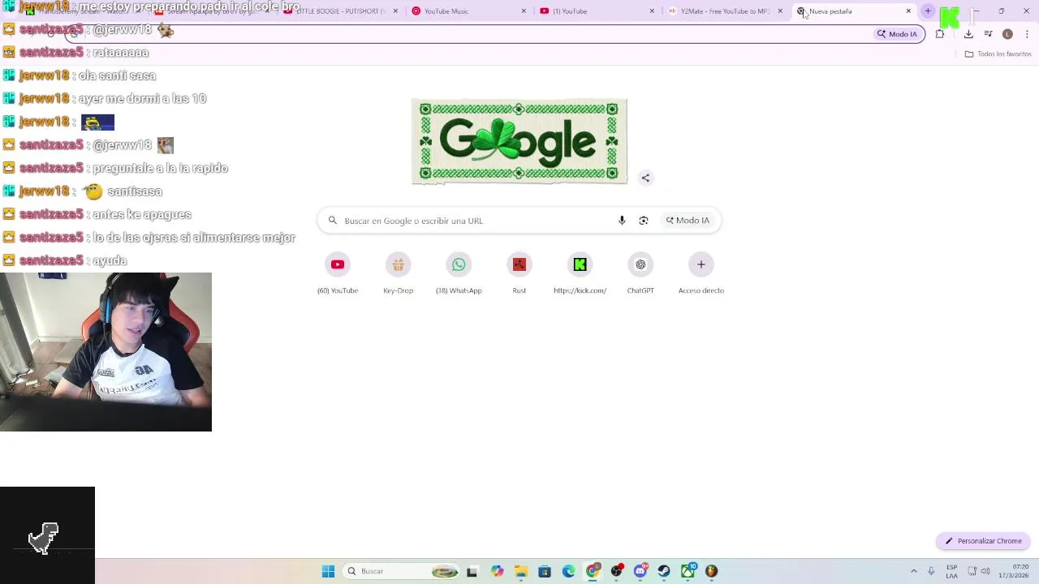Screen dimensions: 1039x584
Task: Click chat message 'preguntale a la ia rapido'
Action: click(x=160, y=168)
